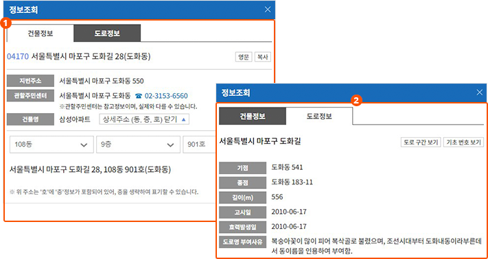The image size is (488, 259).
Task: Click postal code 04170
Action: pos(18,56)
